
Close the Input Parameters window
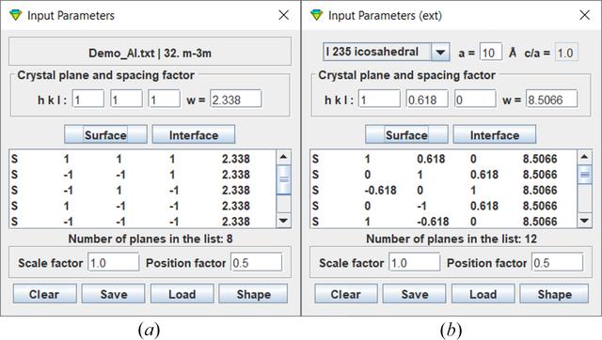pyautogui.click(x=284, y=15)
